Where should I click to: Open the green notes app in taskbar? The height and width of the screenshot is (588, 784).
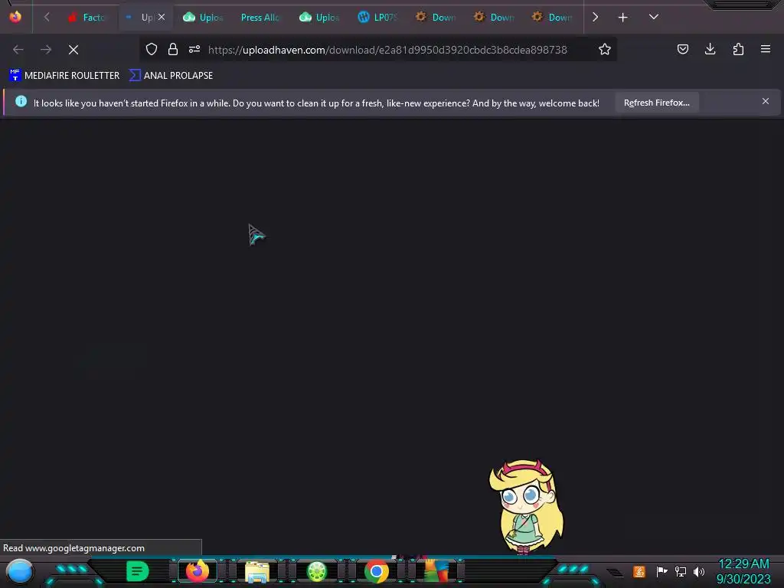click(x=138, y=571)
